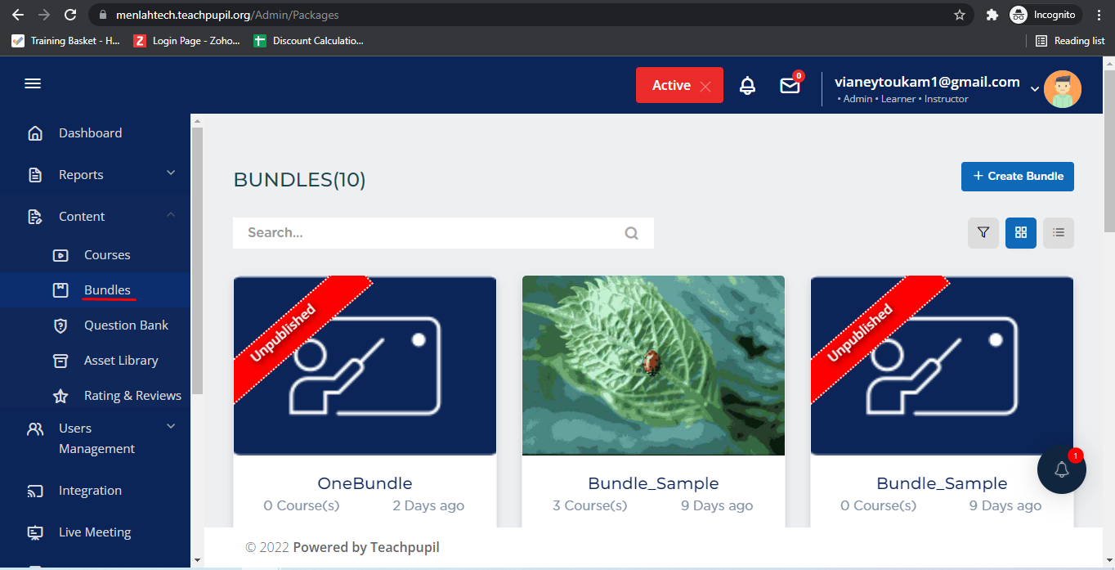
Task: Open the notifications bell in header
Action: coord(747,85)
